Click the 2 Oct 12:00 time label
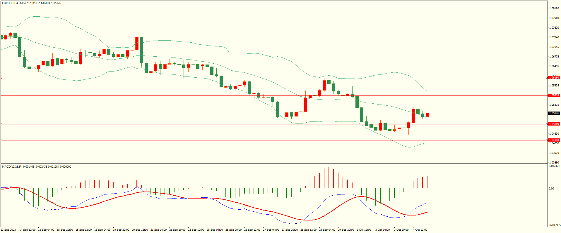 point(364,230)
